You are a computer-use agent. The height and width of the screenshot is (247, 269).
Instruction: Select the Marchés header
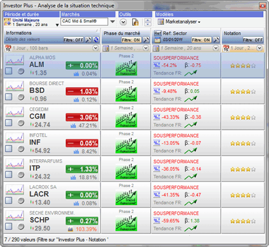[88, 14]
